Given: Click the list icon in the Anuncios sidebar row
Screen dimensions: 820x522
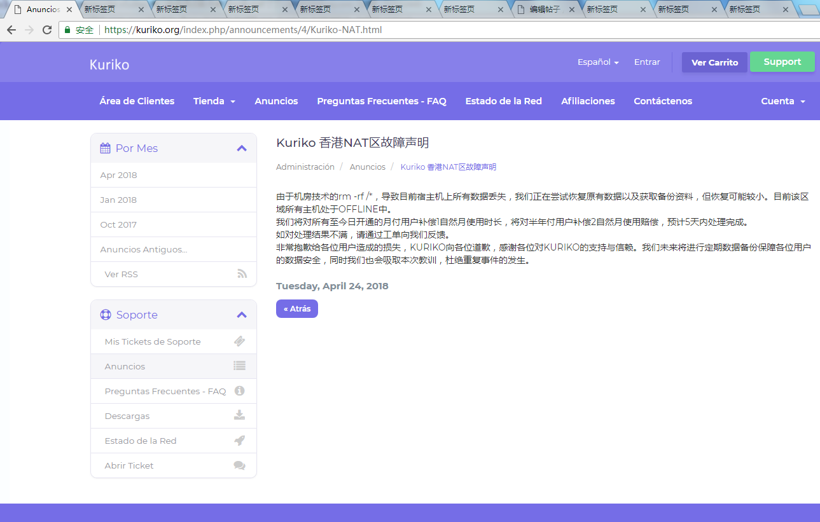Looking at the screenshot, I should pos(239,366).
